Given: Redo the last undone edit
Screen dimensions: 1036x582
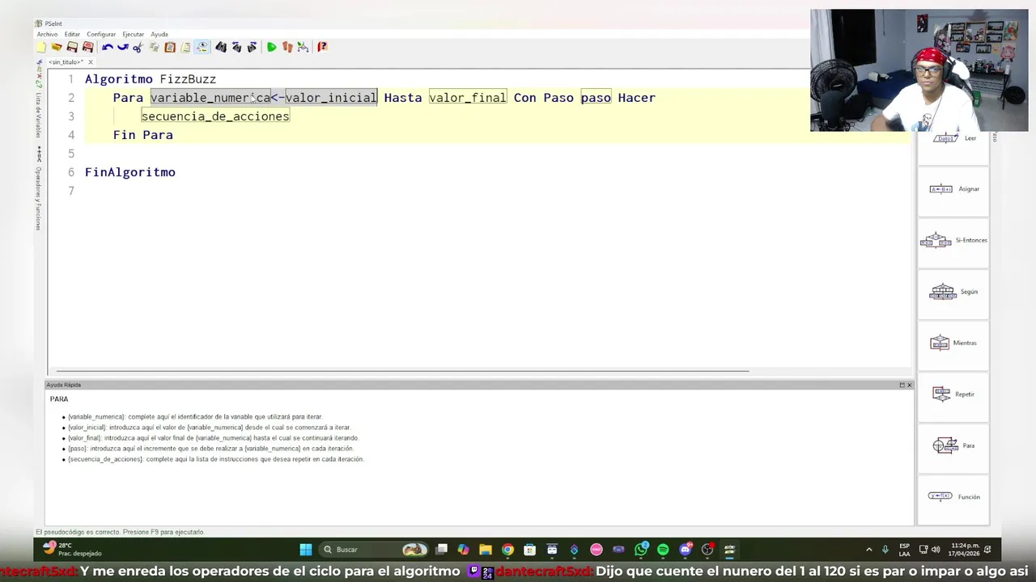Looking at the screenshot, I should pos(122,47).
